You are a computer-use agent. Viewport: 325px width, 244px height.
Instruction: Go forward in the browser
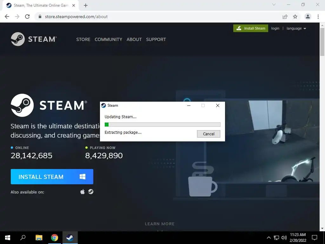[17, 17]
